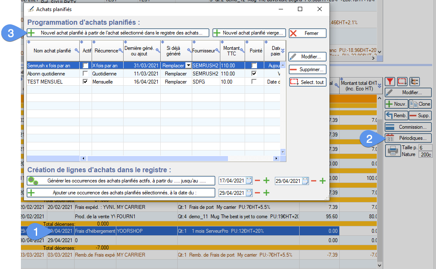
Task: Toggle Pointé checkbox in the Semrush row
Action: (254, 66)
